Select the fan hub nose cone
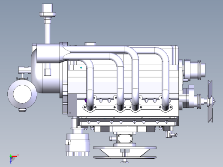Viewport: 223px width, 167px height. coord(213,101)
